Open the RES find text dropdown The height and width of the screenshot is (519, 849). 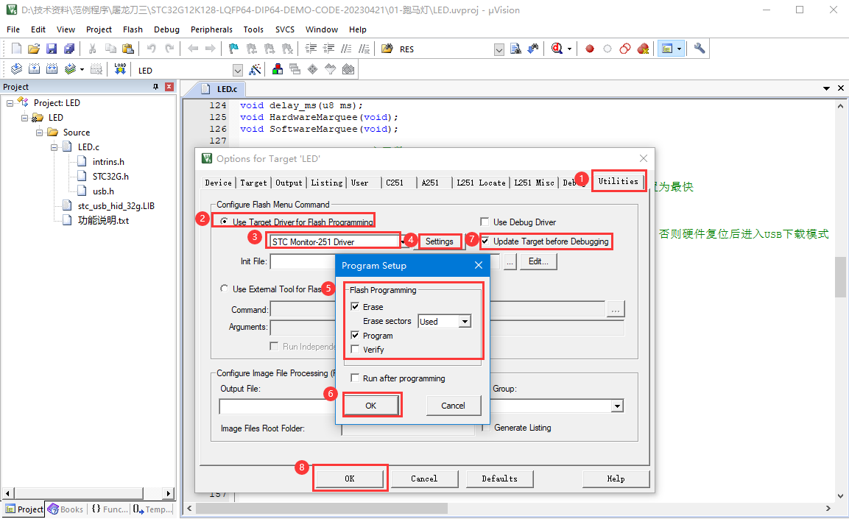pyautogui.click(x=499, y=49)
